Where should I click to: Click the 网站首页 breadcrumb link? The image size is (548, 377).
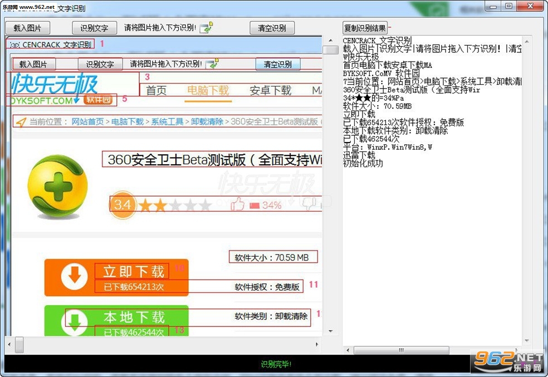coord(88,121)
